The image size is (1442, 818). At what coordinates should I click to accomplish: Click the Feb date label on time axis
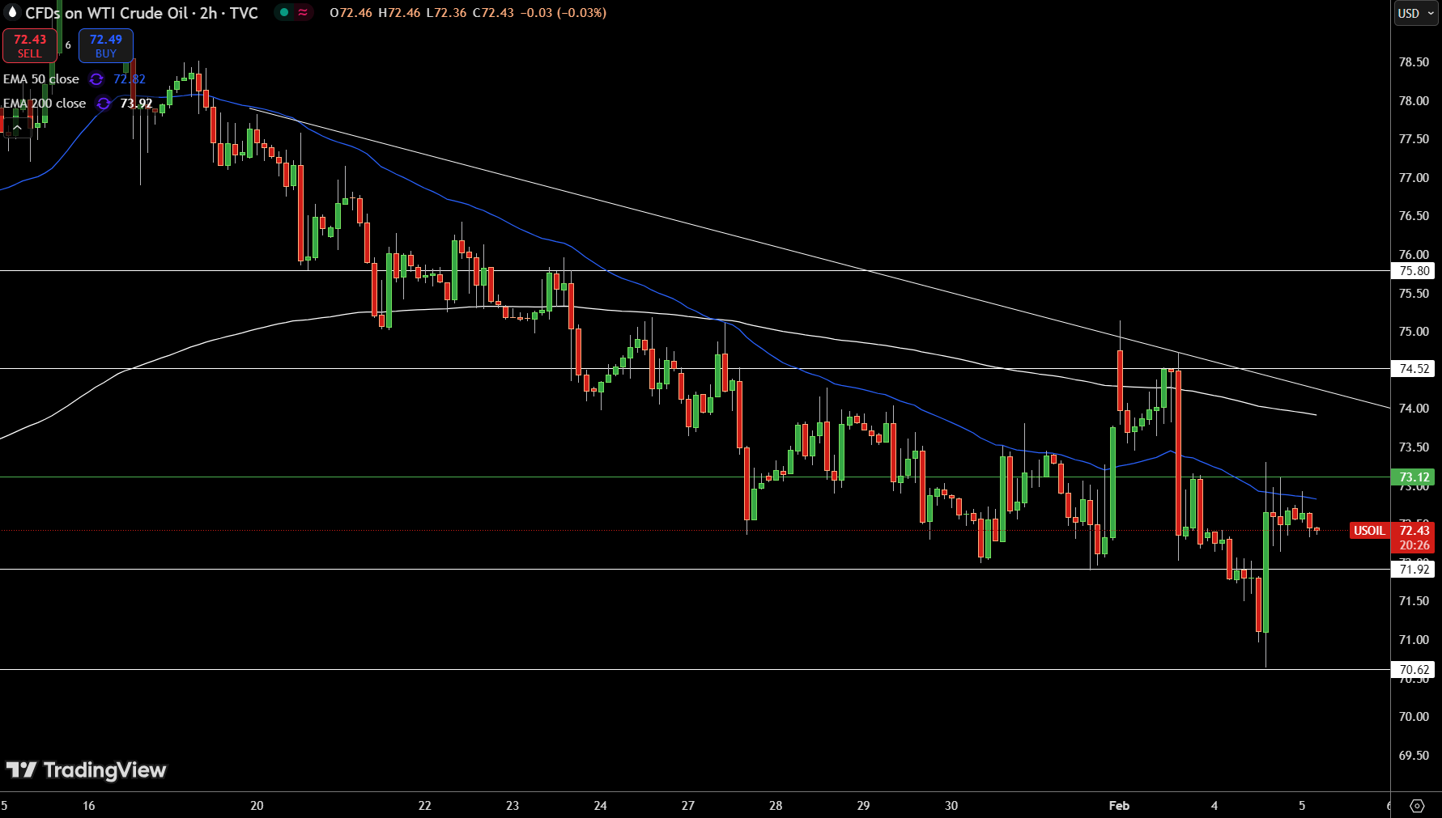coord(1119,806)
